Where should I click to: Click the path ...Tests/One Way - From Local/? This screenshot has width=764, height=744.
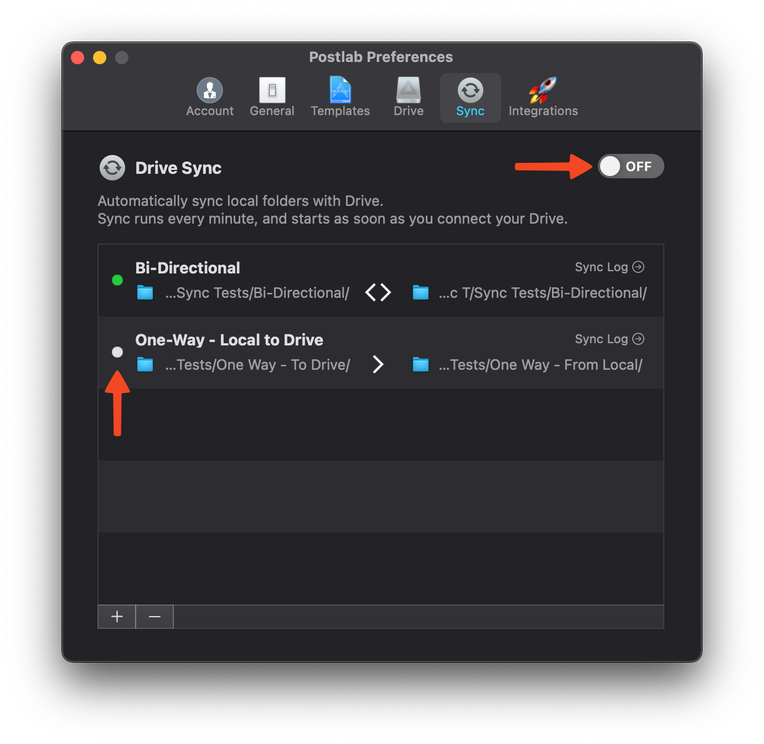pyautogui.click(x=541, y=365)
